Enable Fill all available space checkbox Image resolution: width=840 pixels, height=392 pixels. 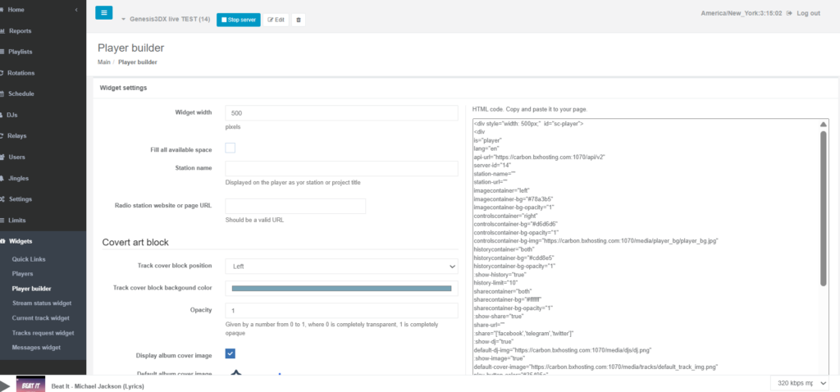click(231, 148)
